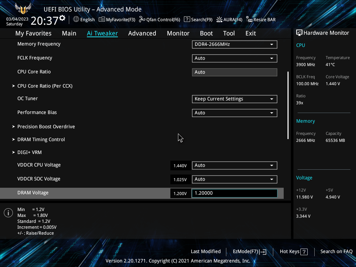The image size is (356, 267).
Task: Click the Memory Frequency label
Action: click(39, 44)
